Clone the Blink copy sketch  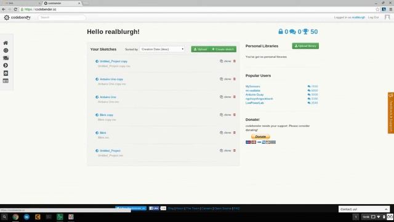tap(225, 115)
